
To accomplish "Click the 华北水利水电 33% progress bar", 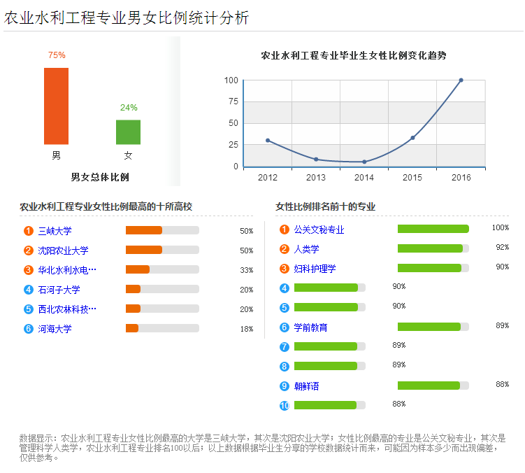I will 162,269.
